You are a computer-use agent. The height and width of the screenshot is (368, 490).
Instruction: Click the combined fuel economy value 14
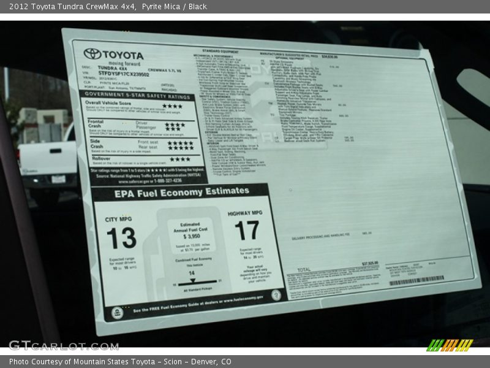[192, 273]
